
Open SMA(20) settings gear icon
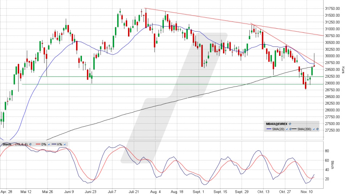click(x=291, y=129)
